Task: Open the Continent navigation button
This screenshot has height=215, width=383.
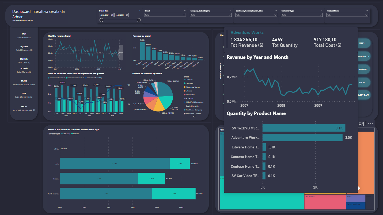Action: (364, 69)
